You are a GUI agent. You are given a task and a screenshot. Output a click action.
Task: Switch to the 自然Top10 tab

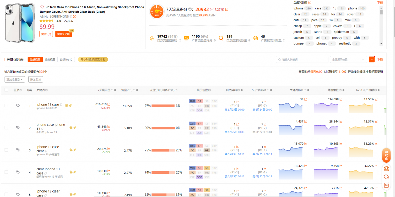click(x=66, y=59)
